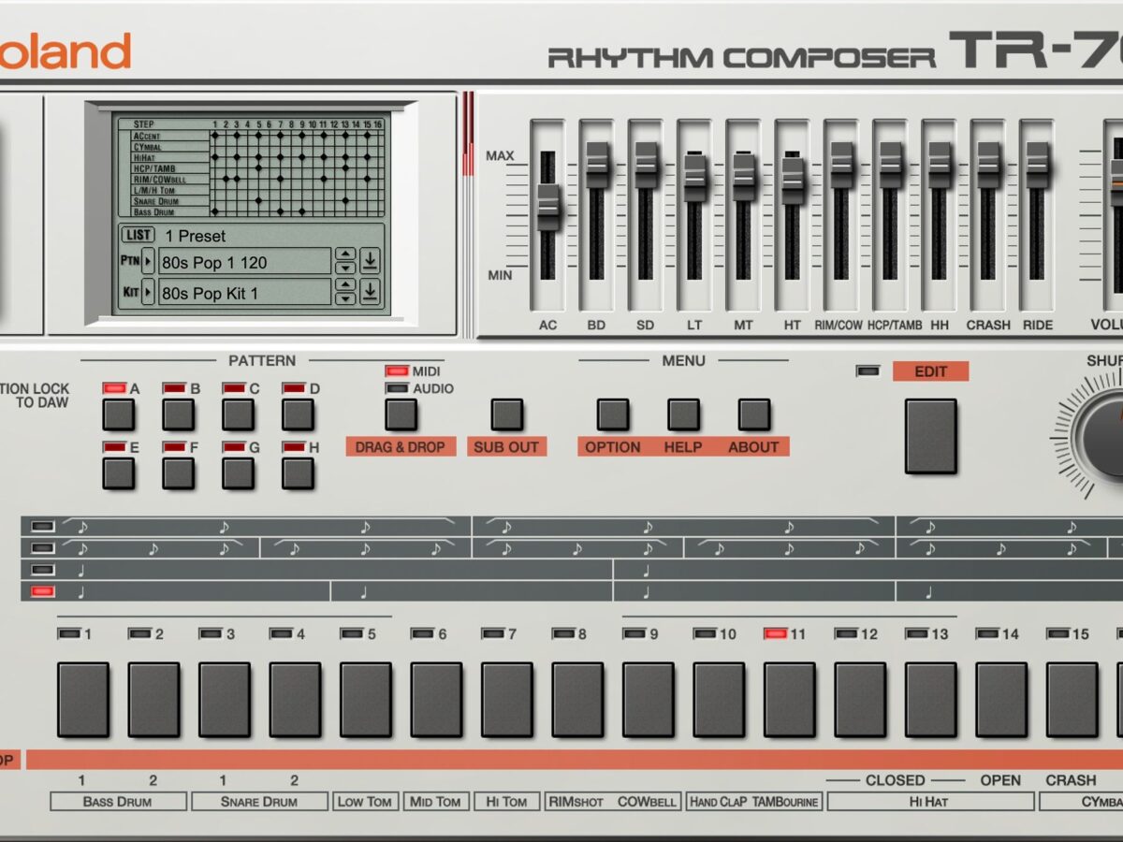Tap step button 9

[x=649, y=700]
